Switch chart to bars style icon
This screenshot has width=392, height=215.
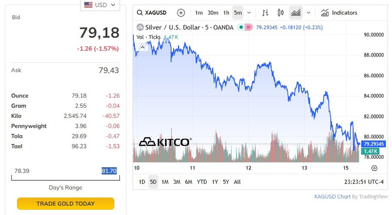pos(265,13)
